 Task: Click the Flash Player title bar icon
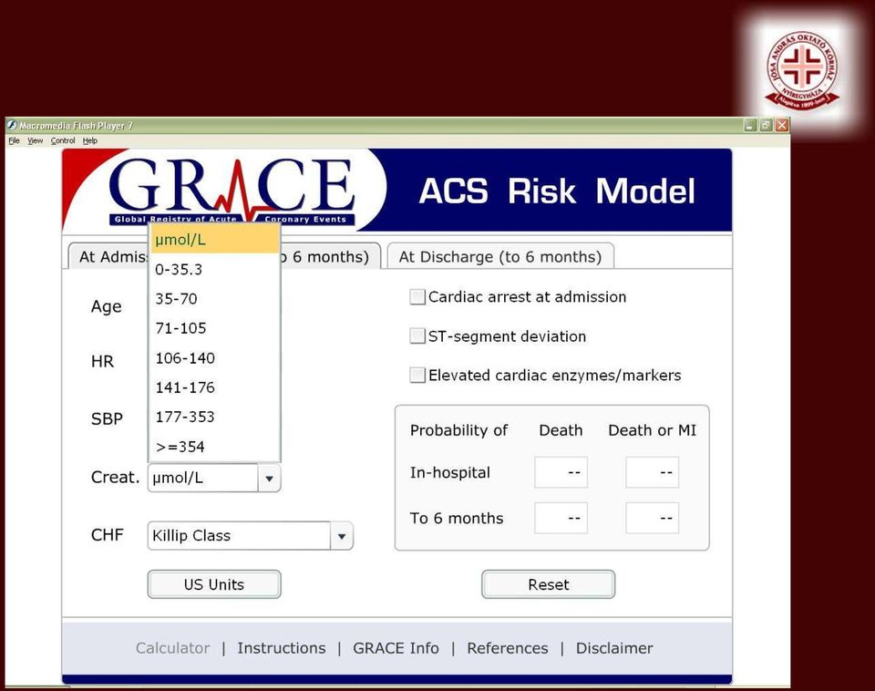(x=12, y=125)
